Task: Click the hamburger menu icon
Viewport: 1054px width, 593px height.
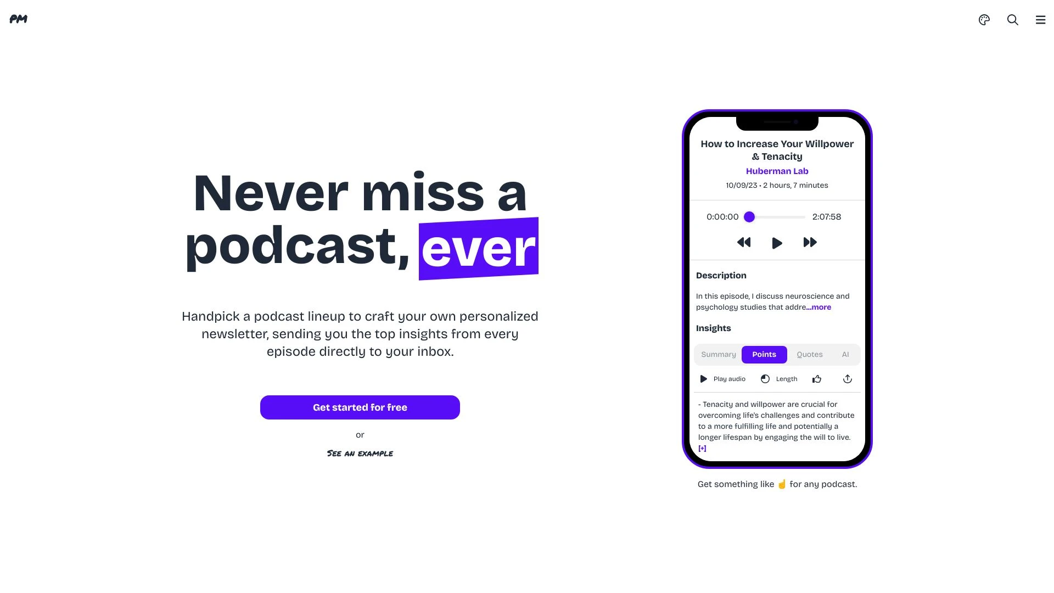Action: pos(1040,20)
